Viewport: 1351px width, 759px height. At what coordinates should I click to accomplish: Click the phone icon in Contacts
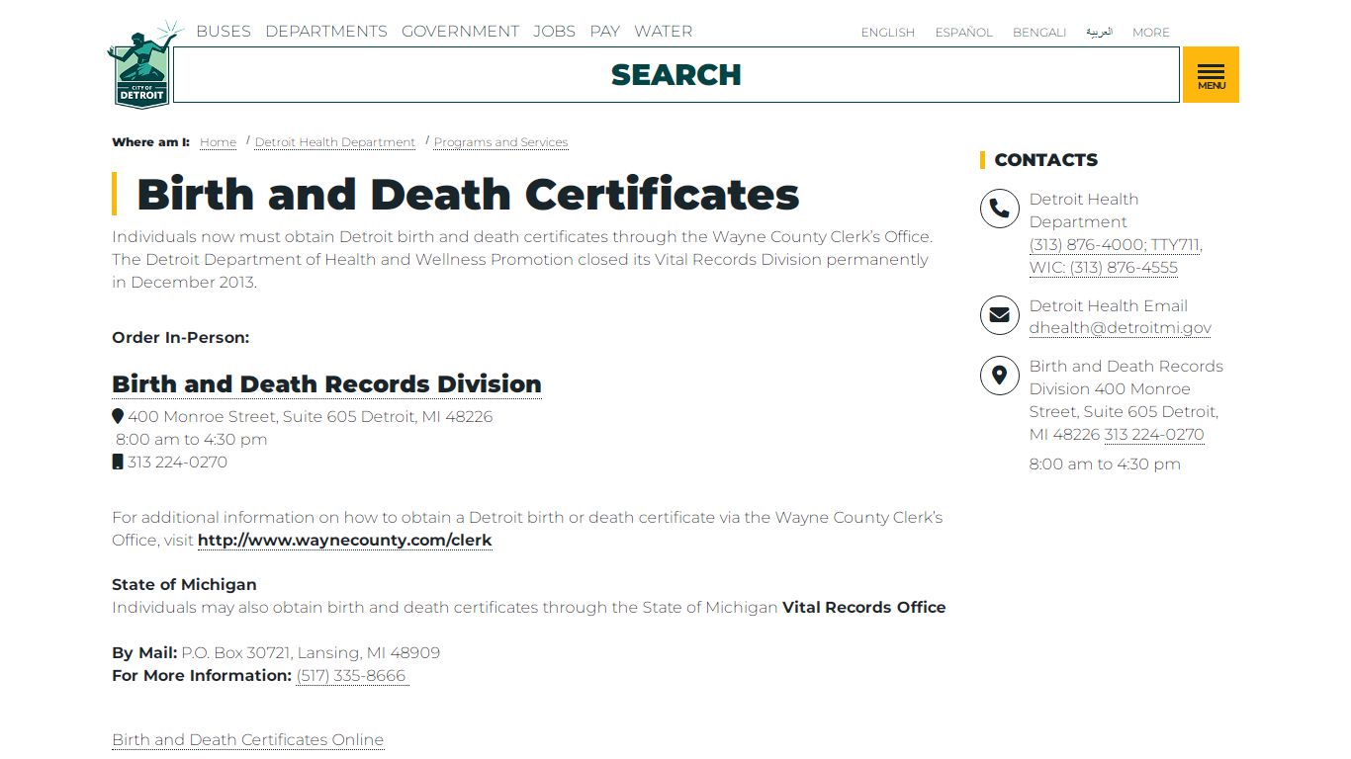tap(999, 210)
